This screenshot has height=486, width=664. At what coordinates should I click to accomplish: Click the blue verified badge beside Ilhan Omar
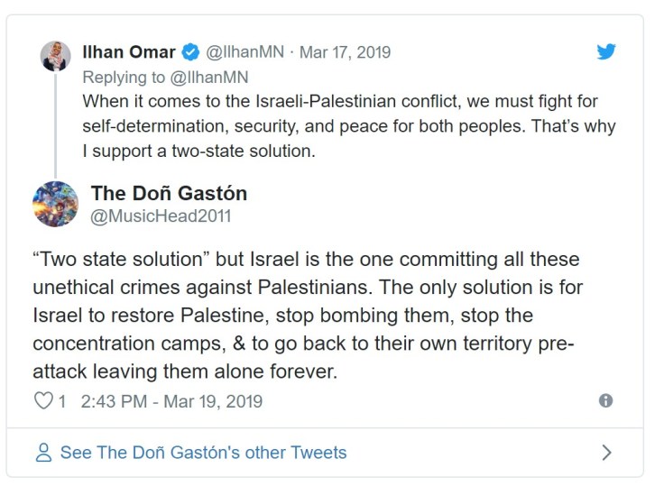pyautogui.click(x=190, y=52)
